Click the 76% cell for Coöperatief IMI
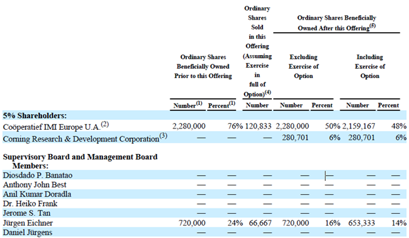This screenshot has width=409, height=238. click(x=235, y=127)
